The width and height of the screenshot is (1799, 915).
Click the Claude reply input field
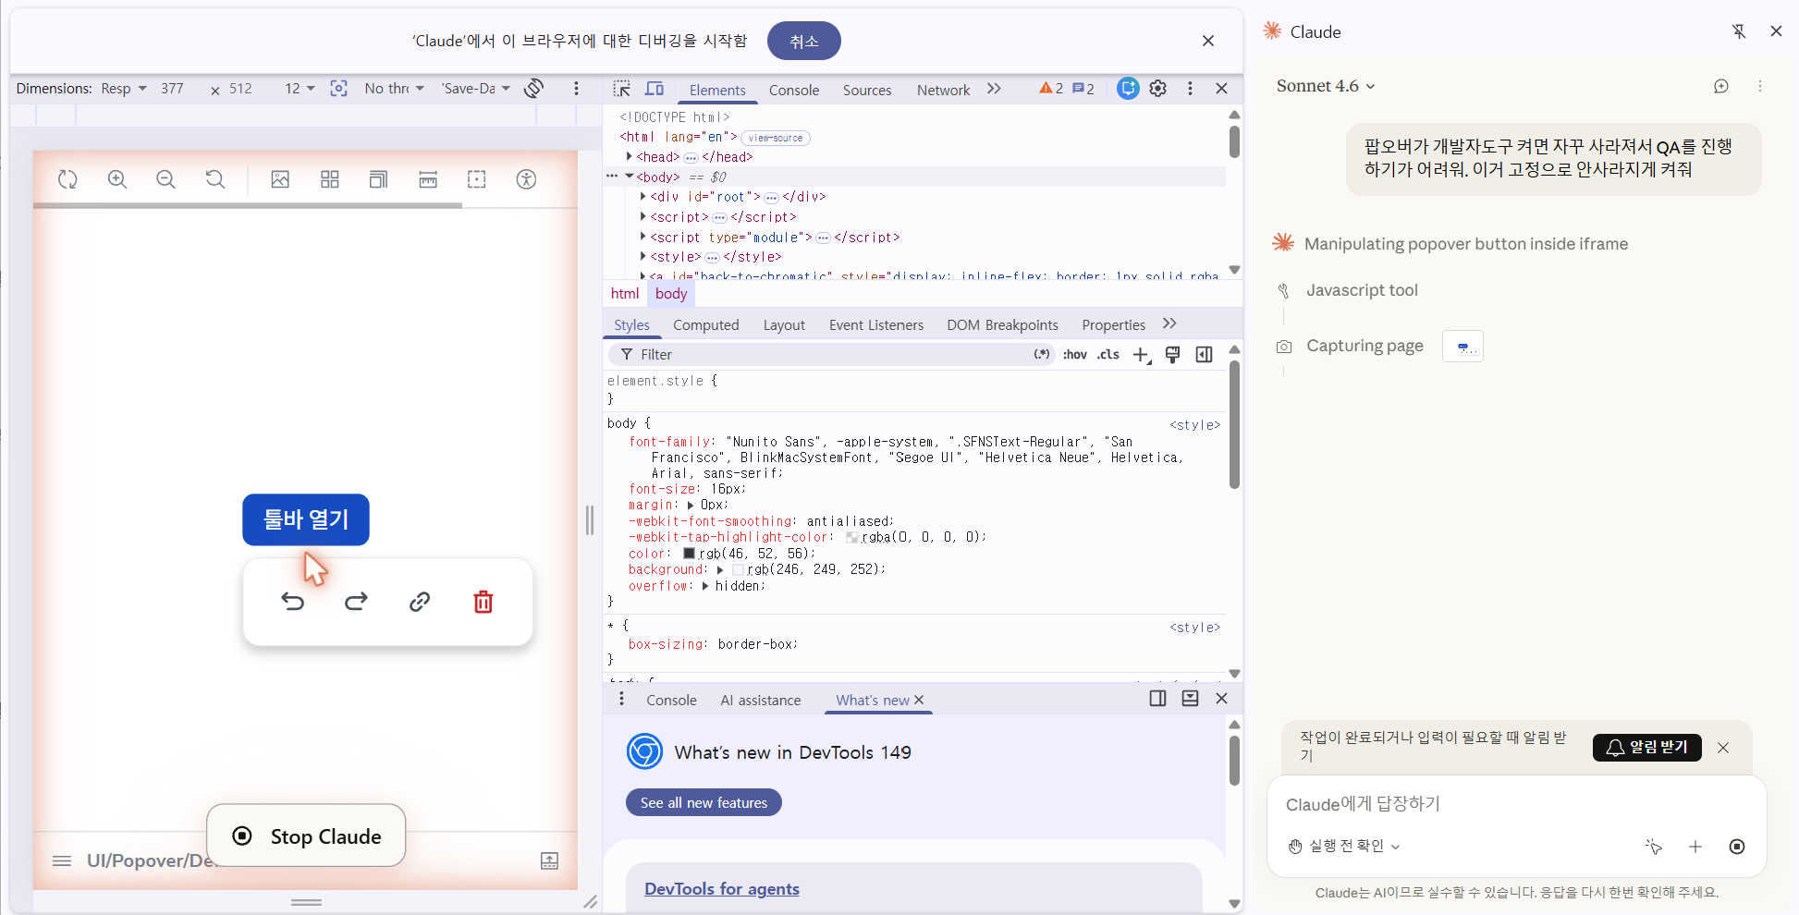click(1516, 804)
